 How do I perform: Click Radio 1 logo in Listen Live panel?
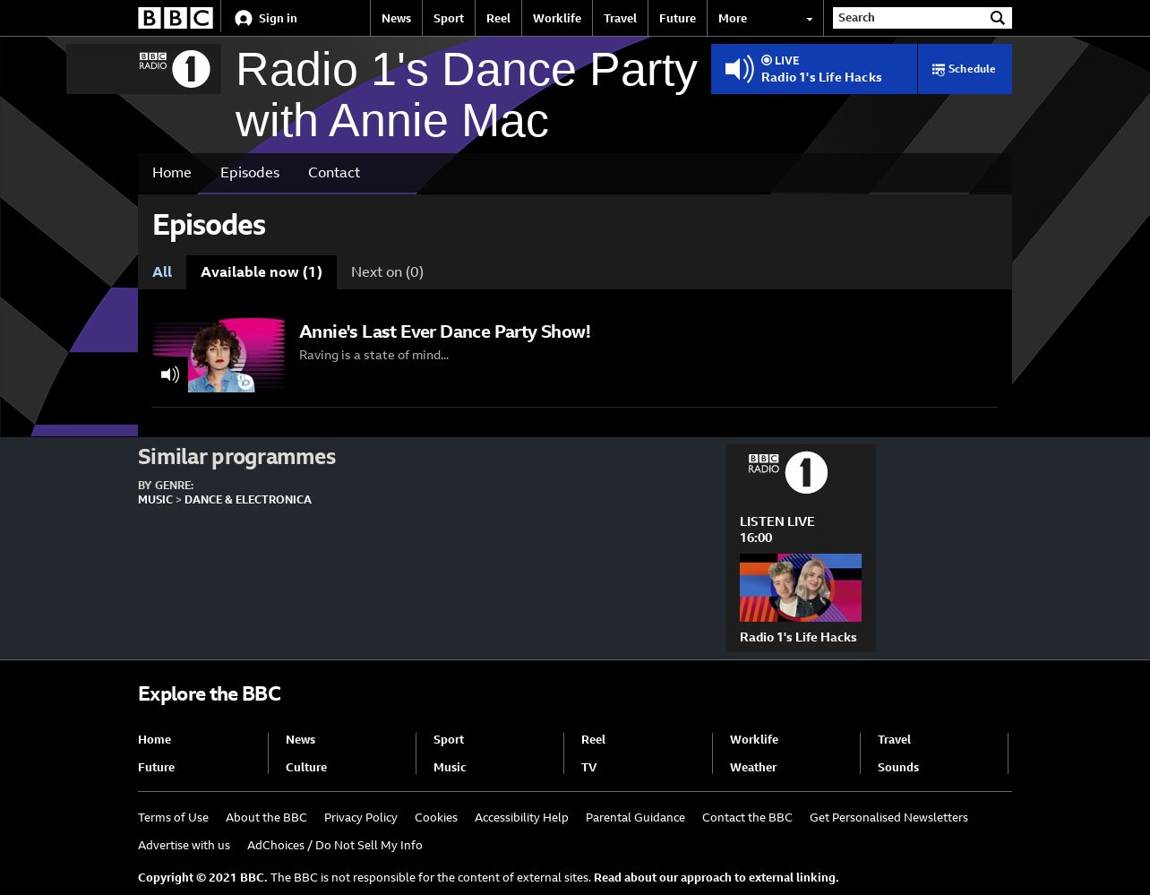[788, 472]
